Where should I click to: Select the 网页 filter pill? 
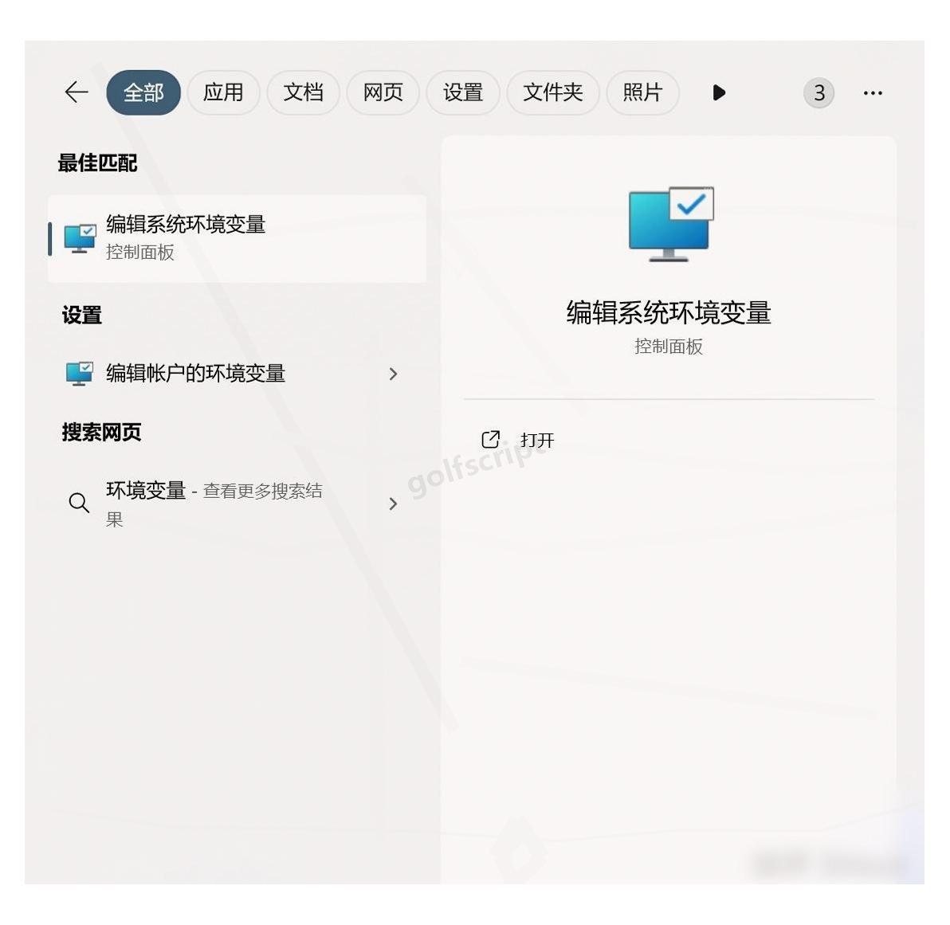[x=383, y=92]
